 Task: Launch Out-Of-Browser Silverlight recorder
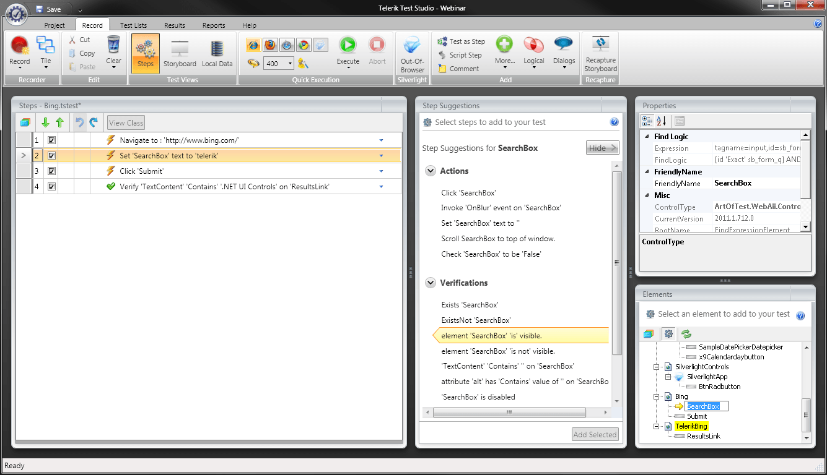coord(412,54)
